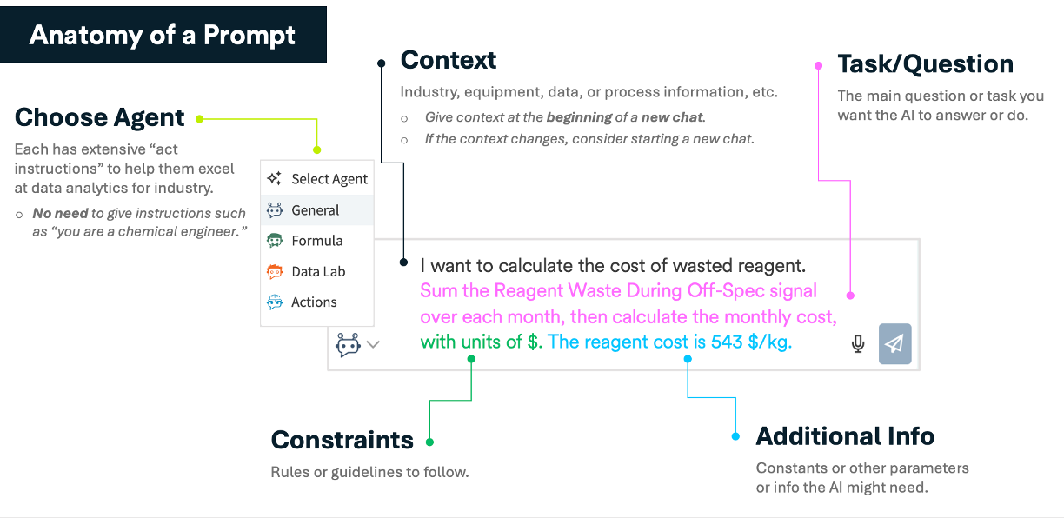The width and height of the screenshot is (1064, 518).
Task: Click the robot agent icon in prompt box
Action: [x=349, y=344]
